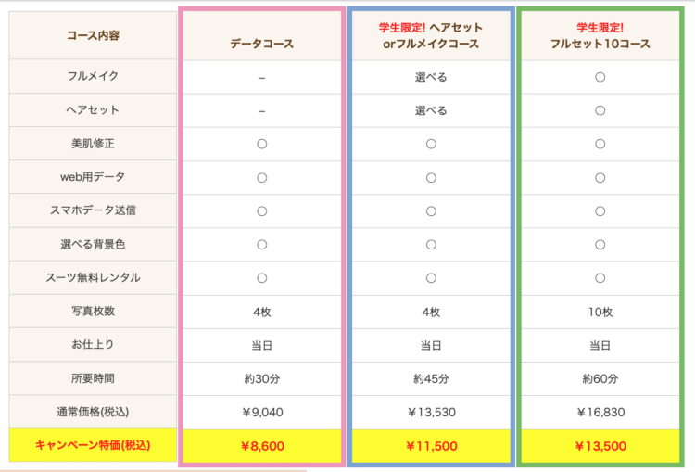
Task: Click the データコース web用データ circle
Action: [262, 178]
